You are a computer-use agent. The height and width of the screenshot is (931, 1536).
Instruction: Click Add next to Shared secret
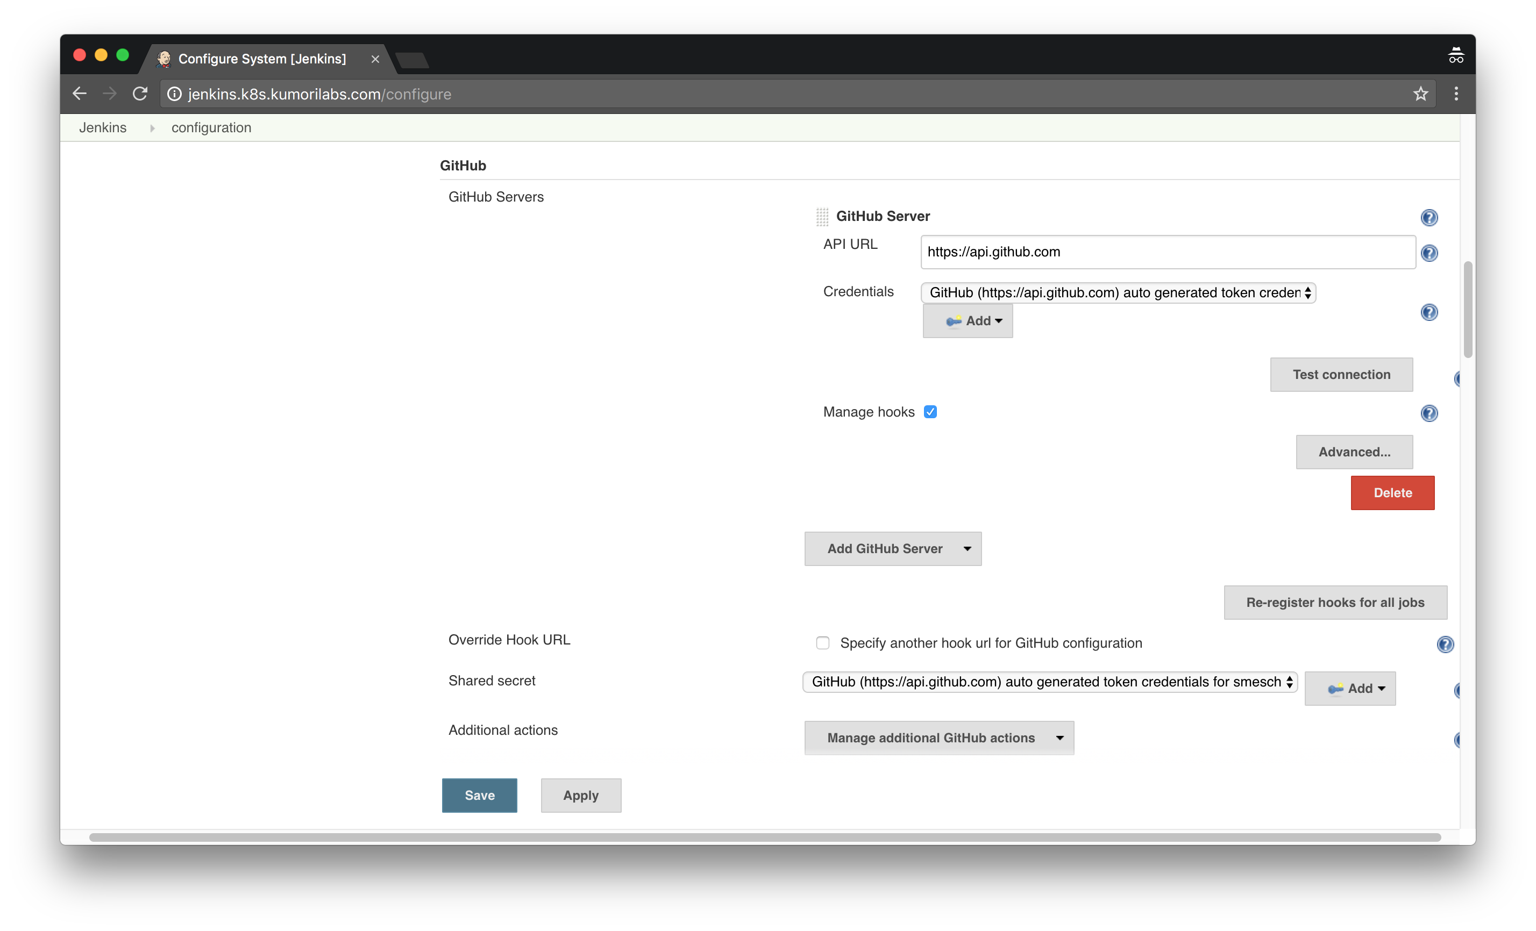point(1349,689)
